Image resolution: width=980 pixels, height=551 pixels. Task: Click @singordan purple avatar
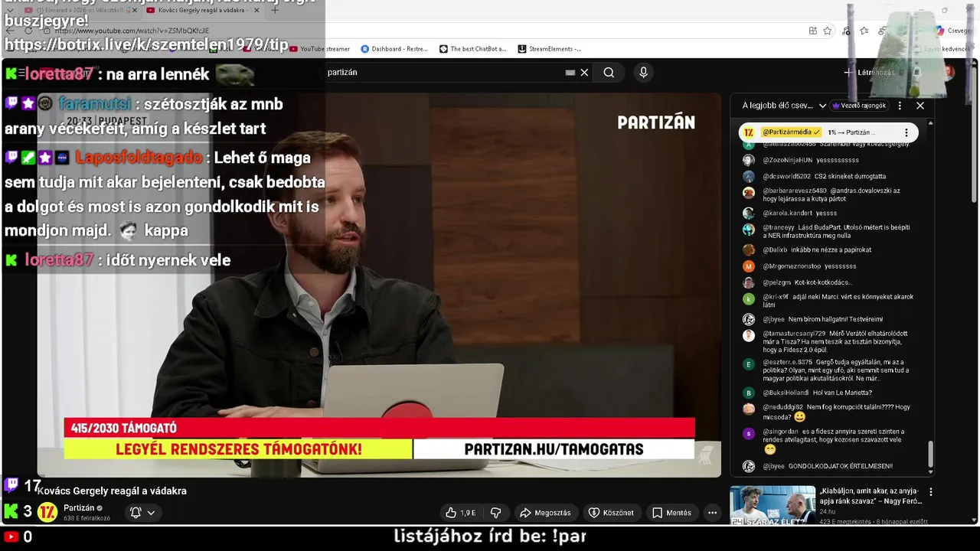749,434
